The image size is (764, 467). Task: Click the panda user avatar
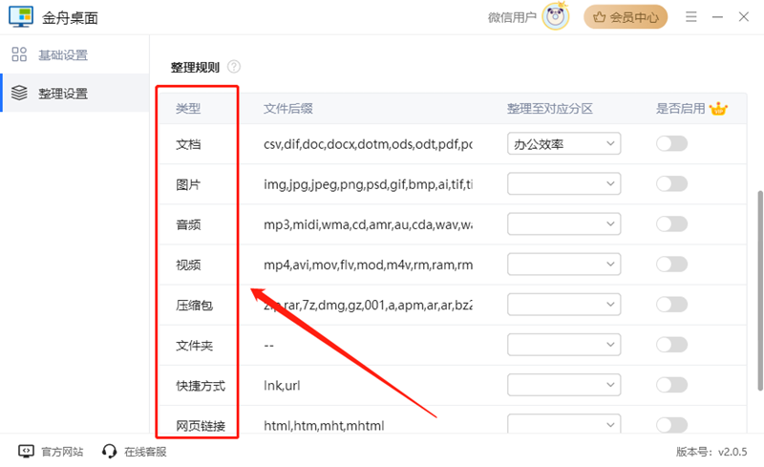tap(556, 16)
